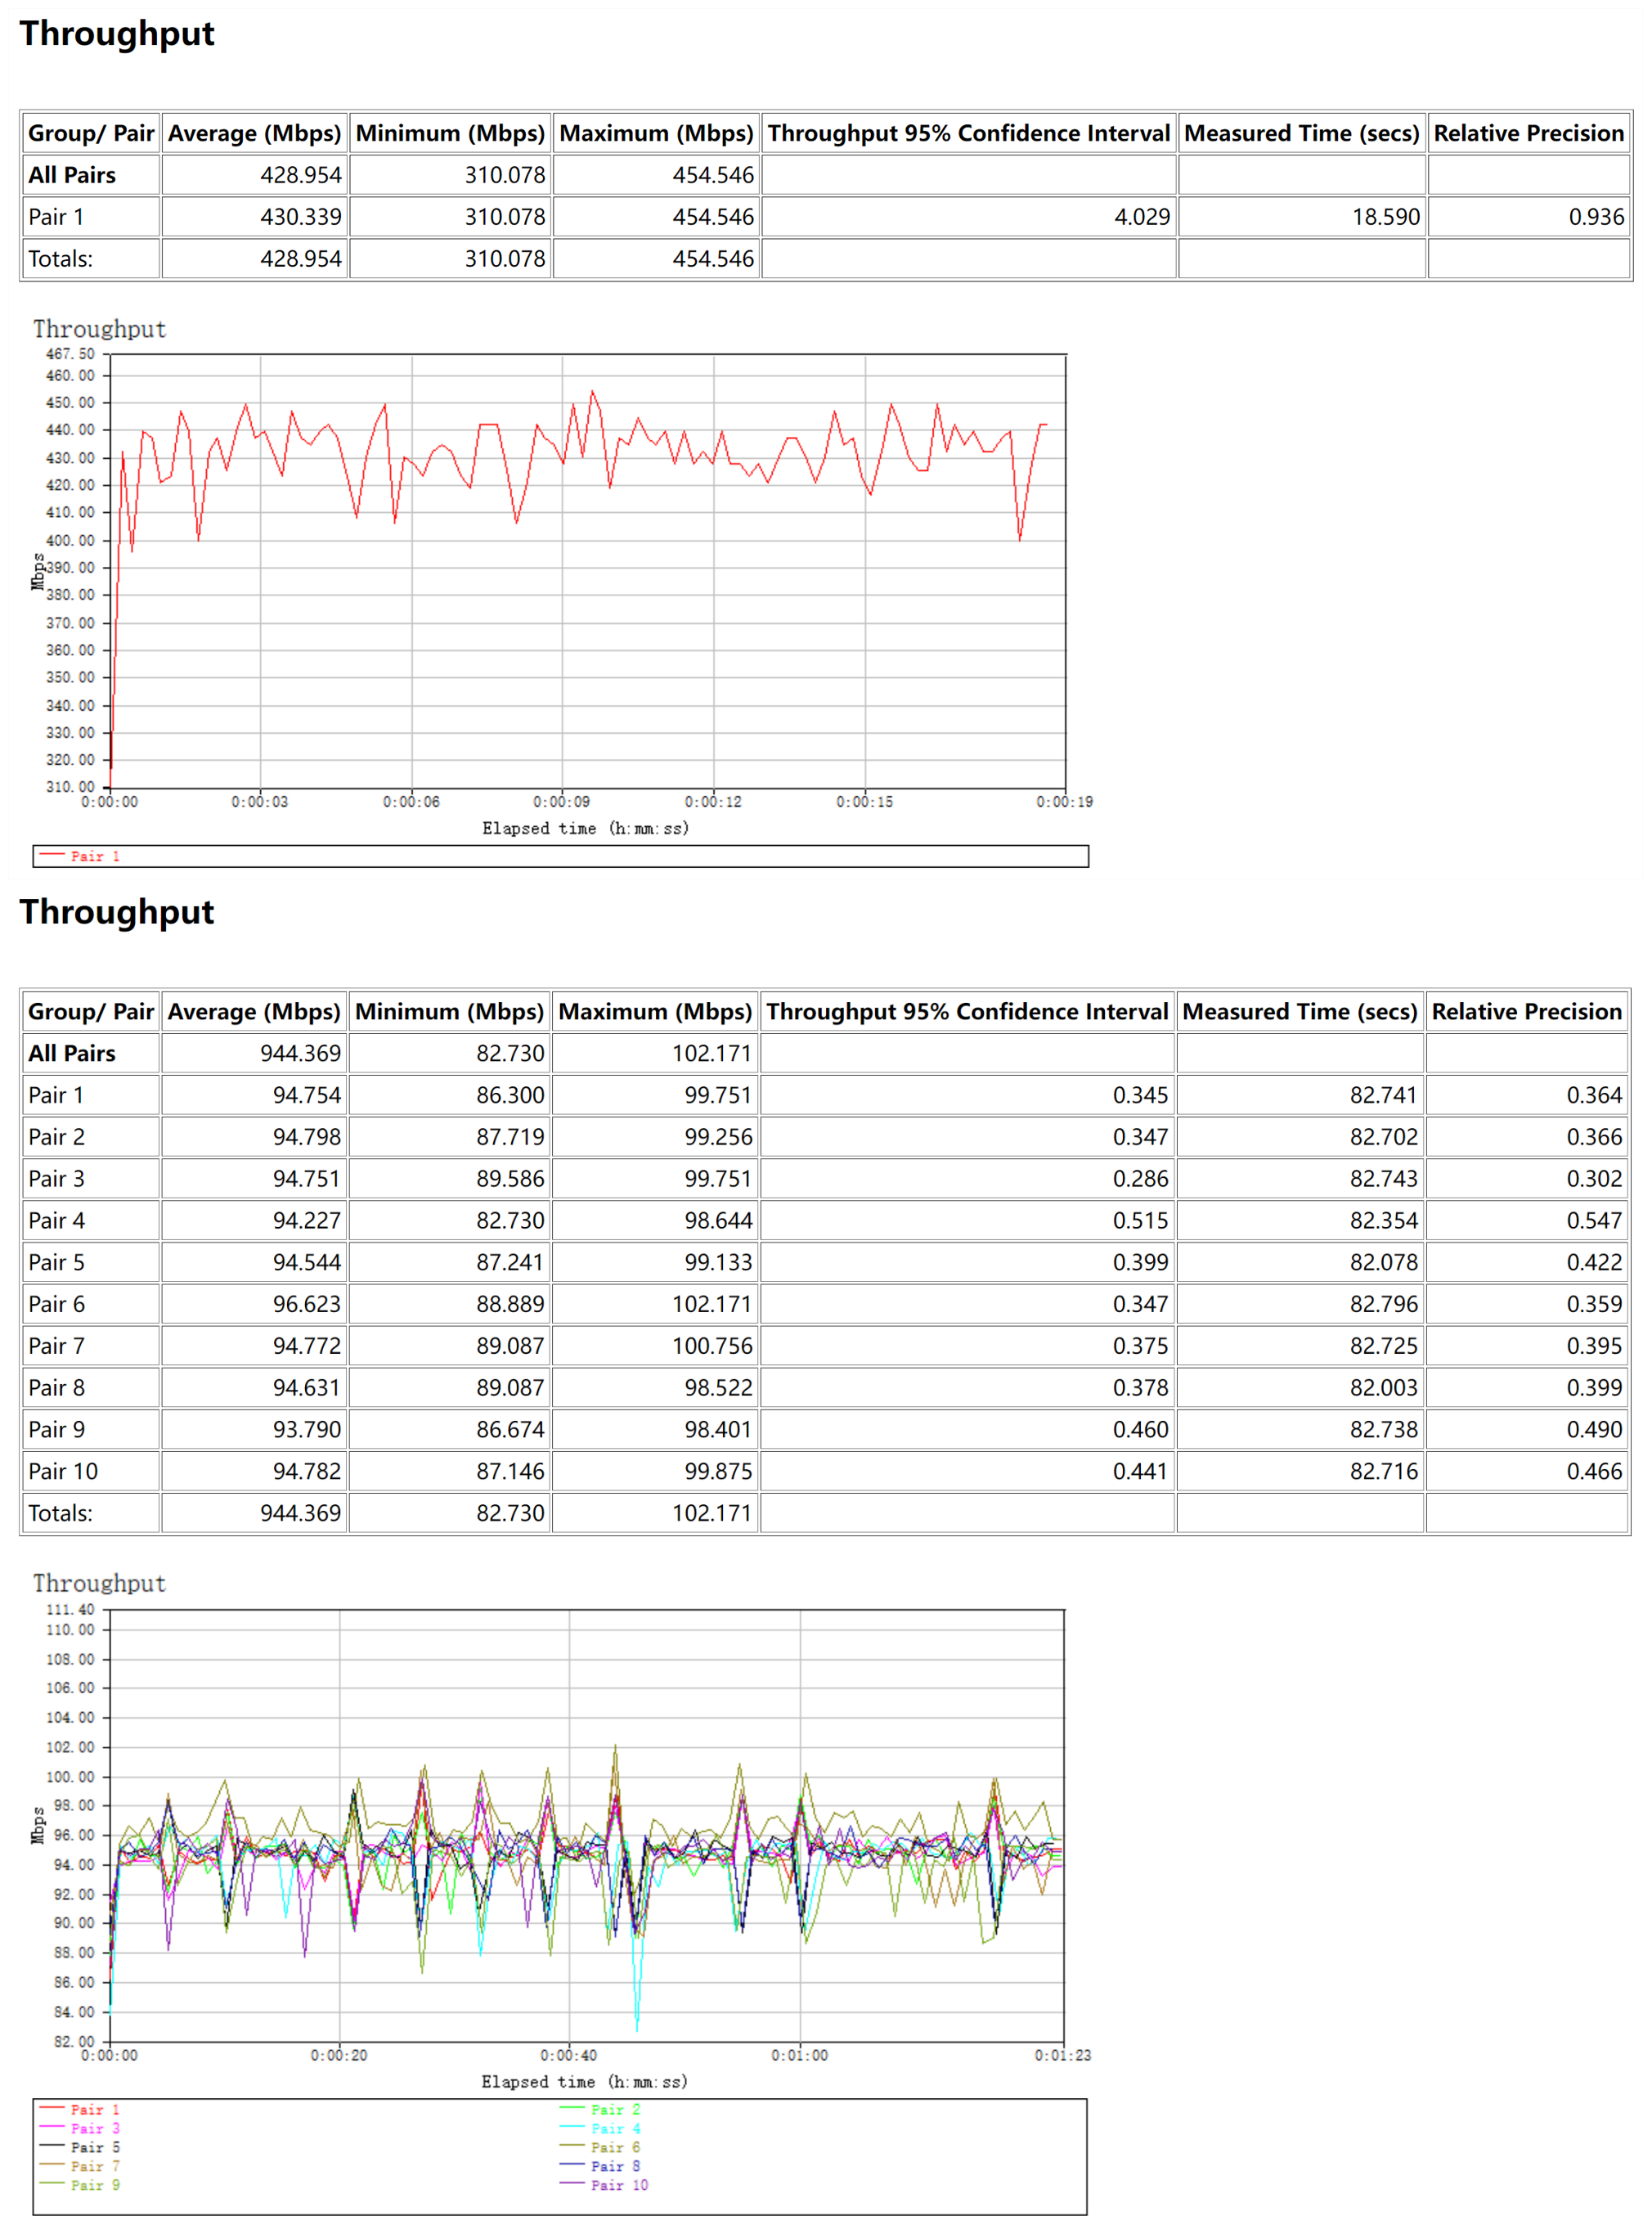The height and width of the screenshot is (2234, 1652).
Task: Click the 944.369 All Pairs average cell
Action: pos(300,1053)
